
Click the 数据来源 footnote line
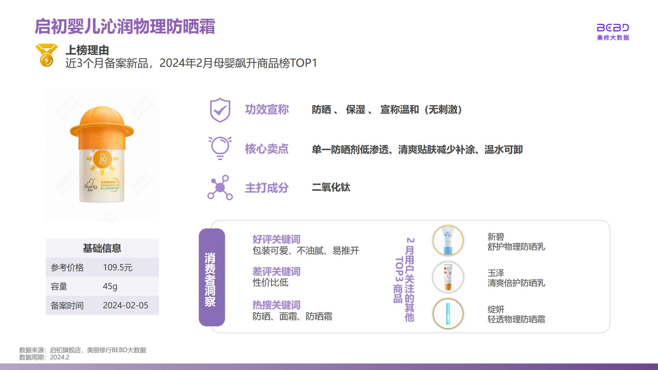pyautogui.click(x=83, y=350)
